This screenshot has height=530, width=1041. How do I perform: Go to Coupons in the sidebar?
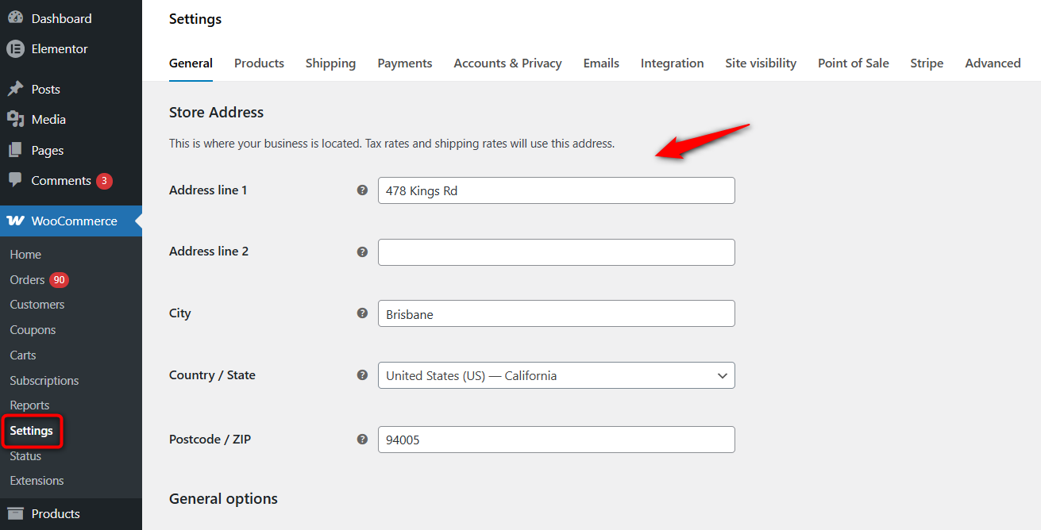[33, 329]
